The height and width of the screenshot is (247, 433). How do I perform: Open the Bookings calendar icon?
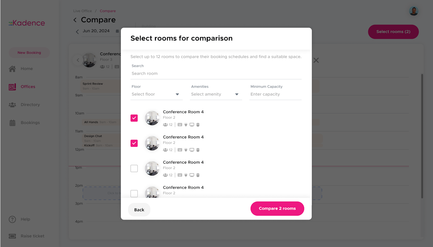click(12, 123)
